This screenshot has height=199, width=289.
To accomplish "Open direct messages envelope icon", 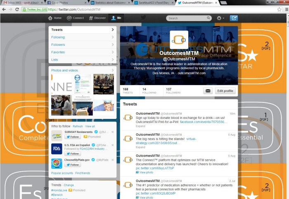I will click(x=208, y=91).
